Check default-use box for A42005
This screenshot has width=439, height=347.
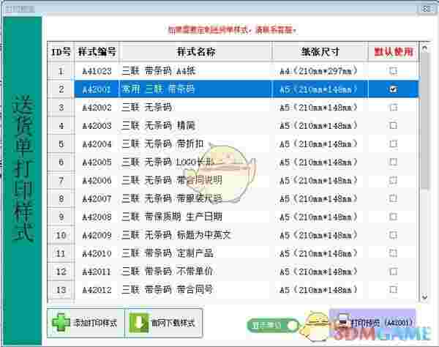click(x=393, y=162)
